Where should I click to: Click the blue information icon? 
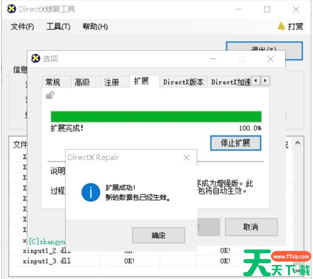[x=91, y=192]
